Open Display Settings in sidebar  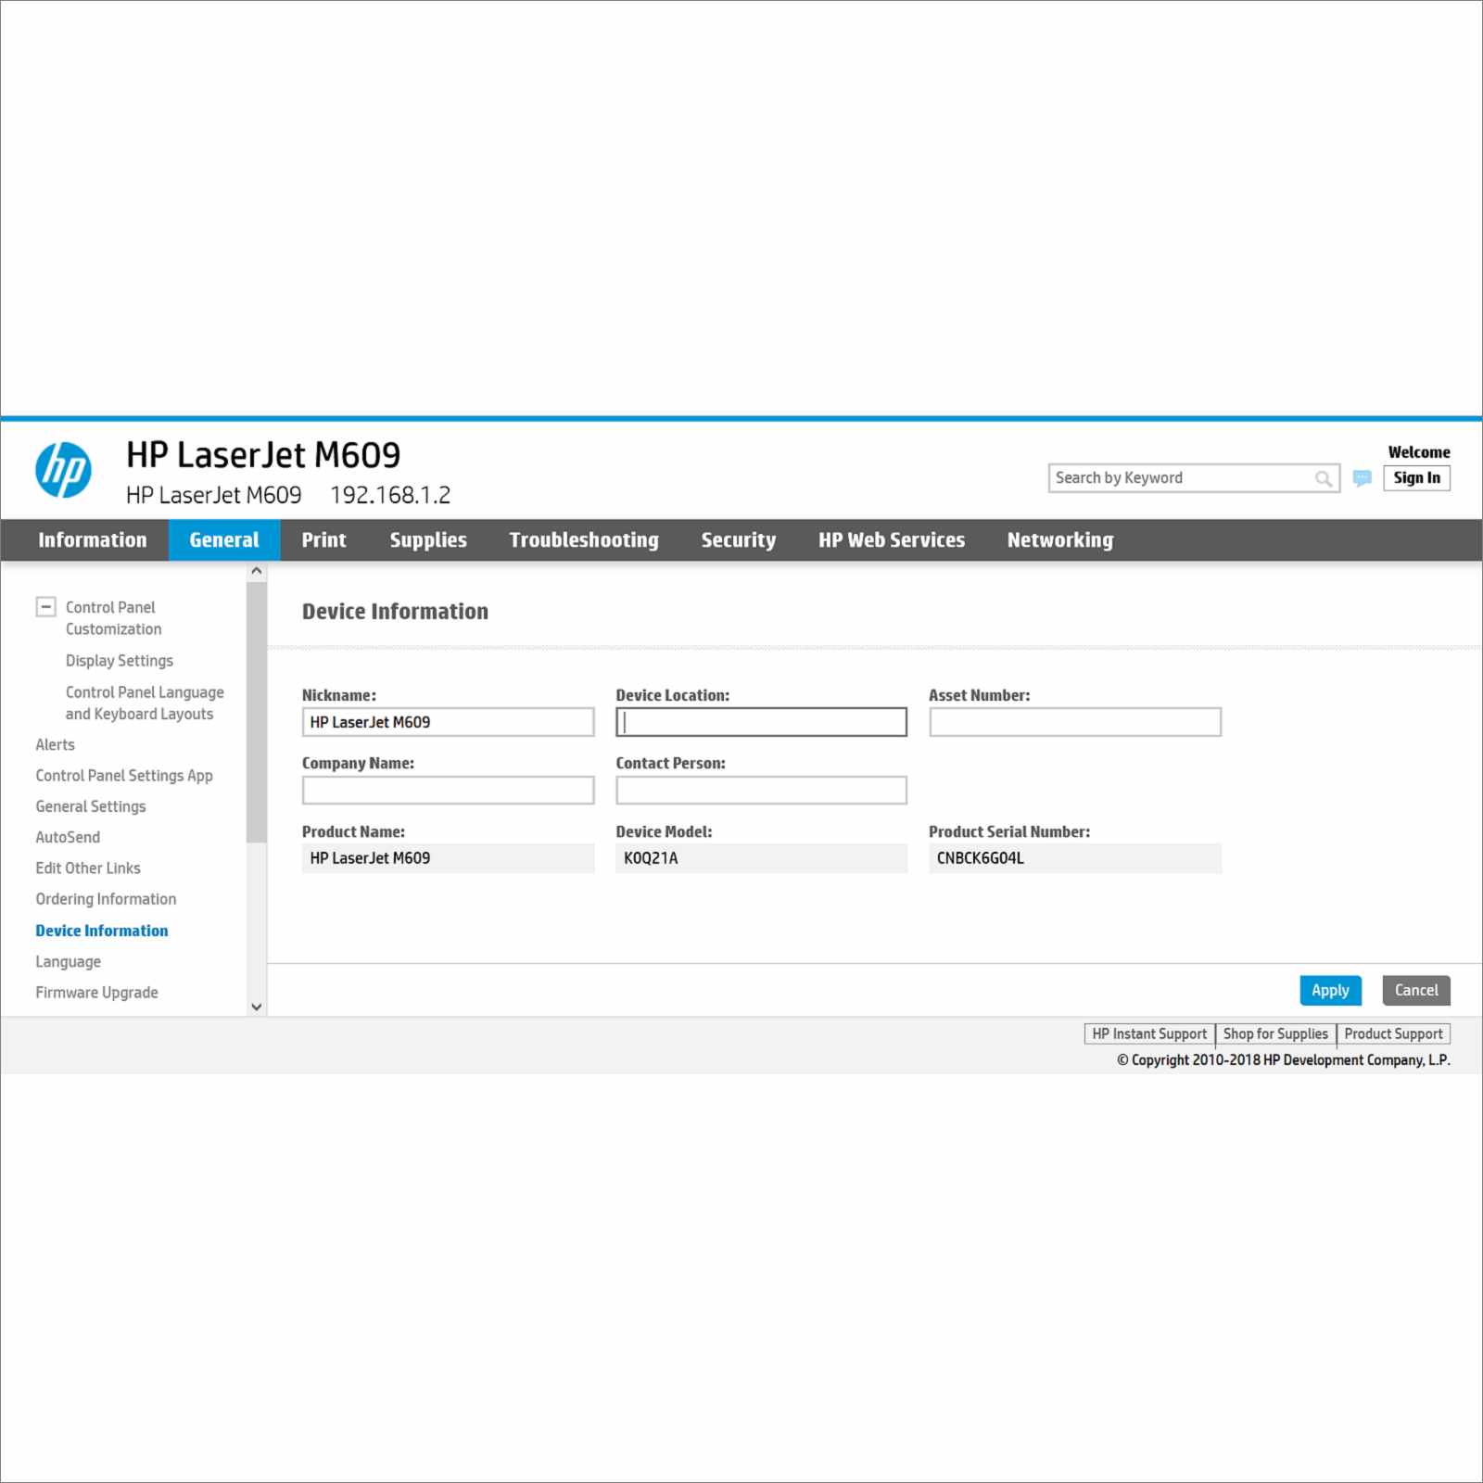tap(120, 661)
